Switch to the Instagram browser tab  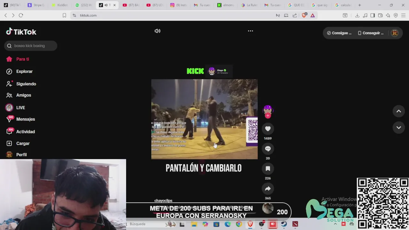(178, 5)
